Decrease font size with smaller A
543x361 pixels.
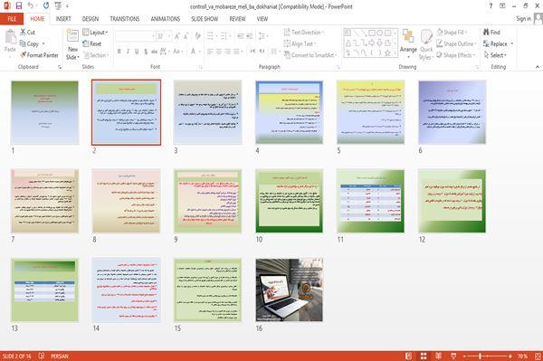tap(186, 36)
